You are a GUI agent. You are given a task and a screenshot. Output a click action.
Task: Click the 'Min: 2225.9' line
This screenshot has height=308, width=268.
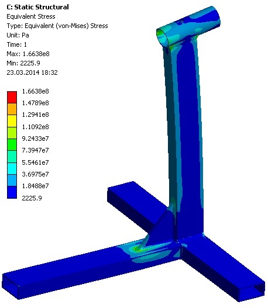23,63
